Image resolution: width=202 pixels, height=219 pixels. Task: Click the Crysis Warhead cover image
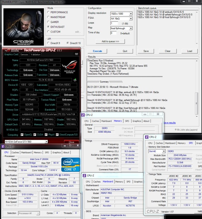coord(24,27)
